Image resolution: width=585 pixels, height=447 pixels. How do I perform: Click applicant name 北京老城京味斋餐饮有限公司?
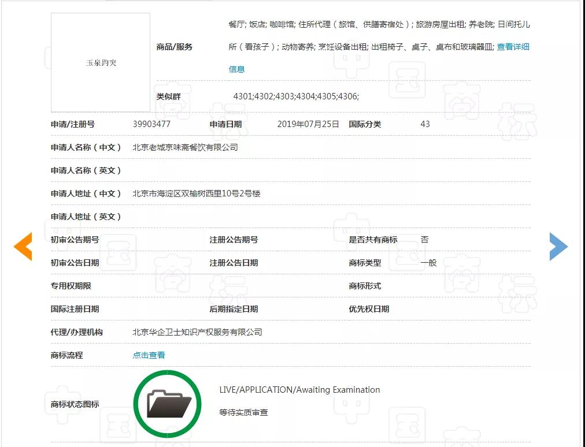click(x=185, y=147)
